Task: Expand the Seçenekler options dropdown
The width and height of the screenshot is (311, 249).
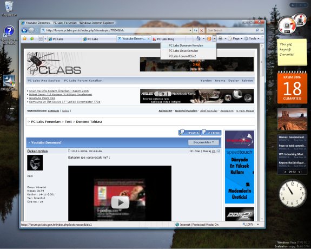Action: (203, 142)
